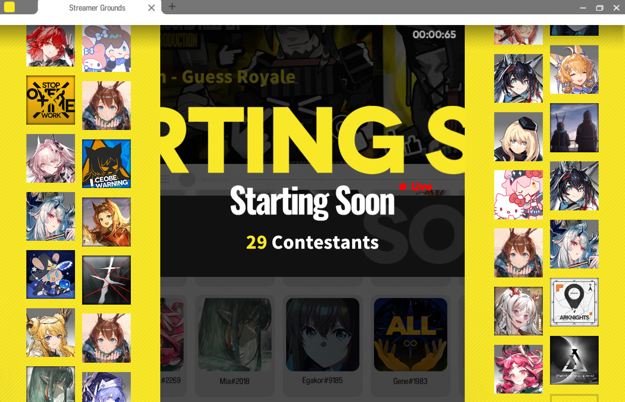Click the Egakor#9185 name label
The image size is (625, 402).
pos(322,381)
